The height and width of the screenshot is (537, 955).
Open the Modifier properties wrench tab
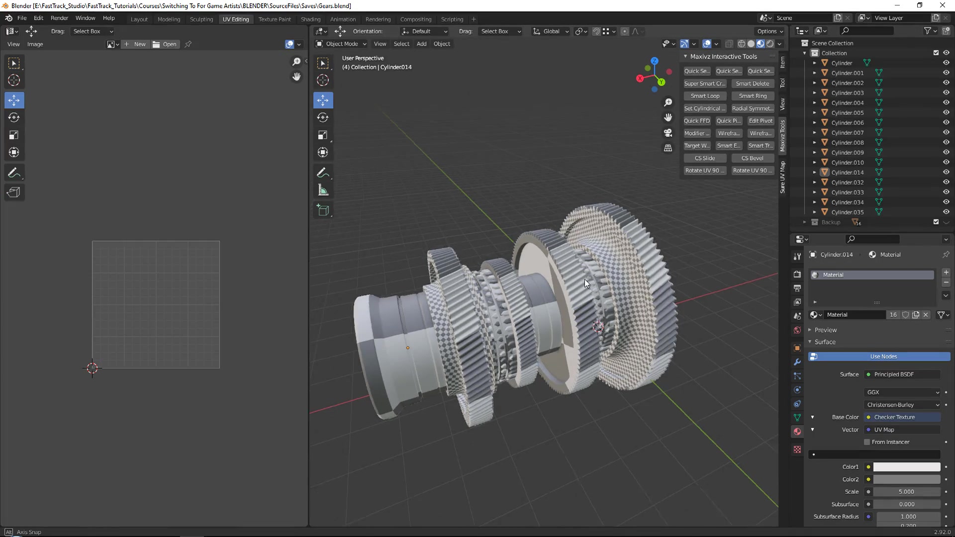pyautogui.click(x=797, y=362)
